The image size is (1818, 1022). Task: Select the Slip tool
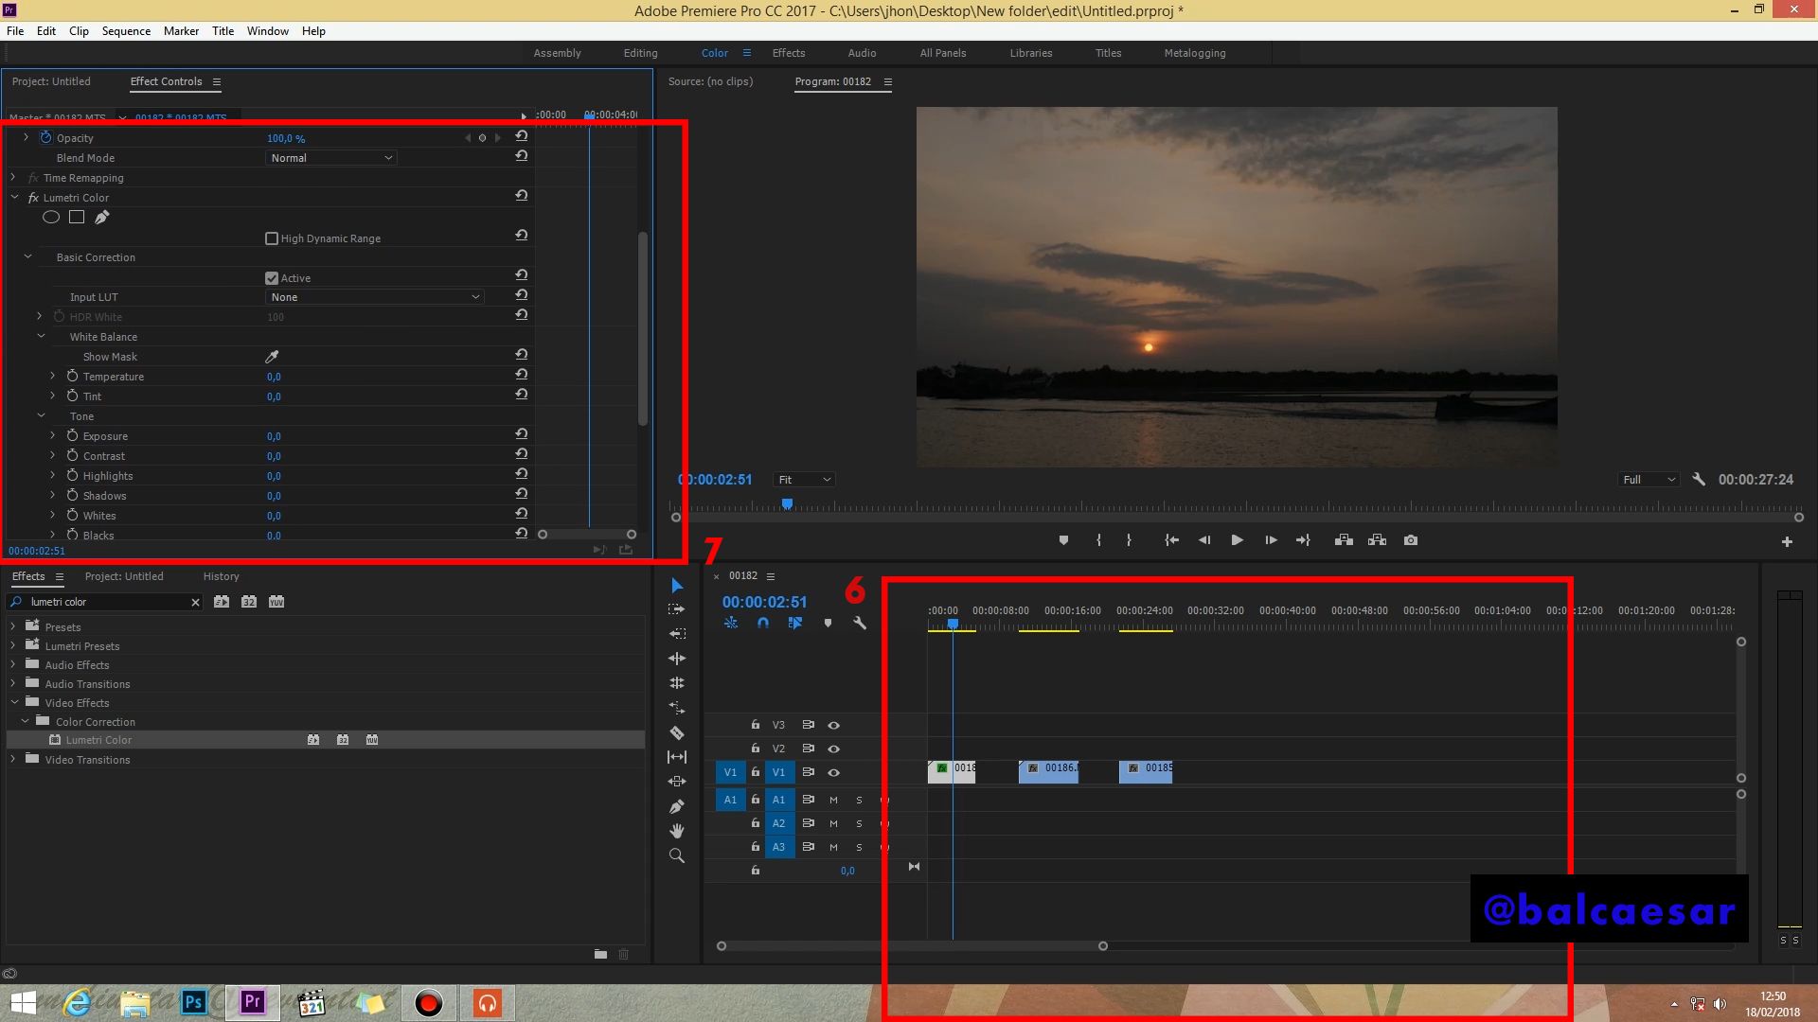pyautogui.click(x=677, y=757)
